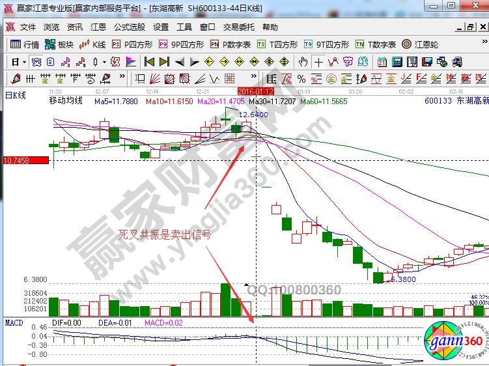489x366 pixels.
Task: Click the 12.6400 high price label
Action: point(253,115)
